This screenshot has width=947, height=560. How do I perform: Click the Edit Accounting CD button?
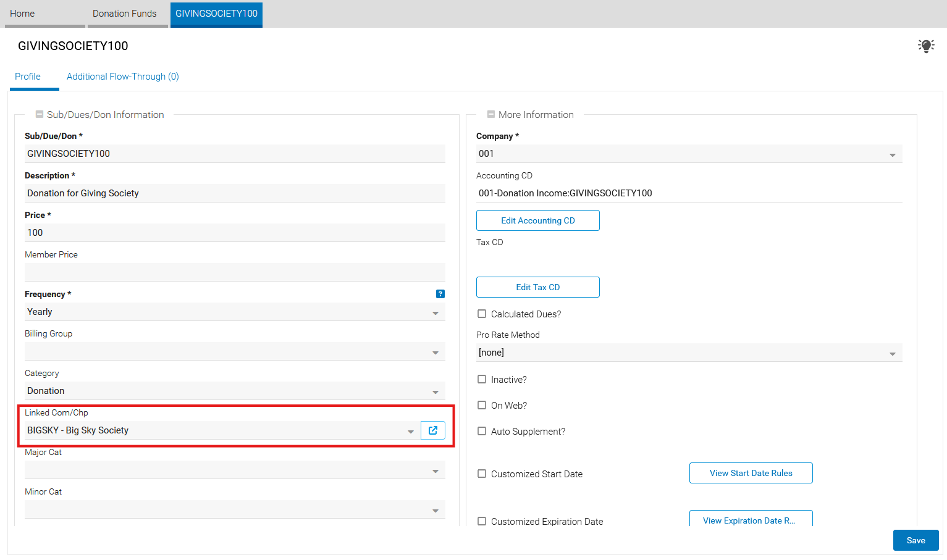538,220
